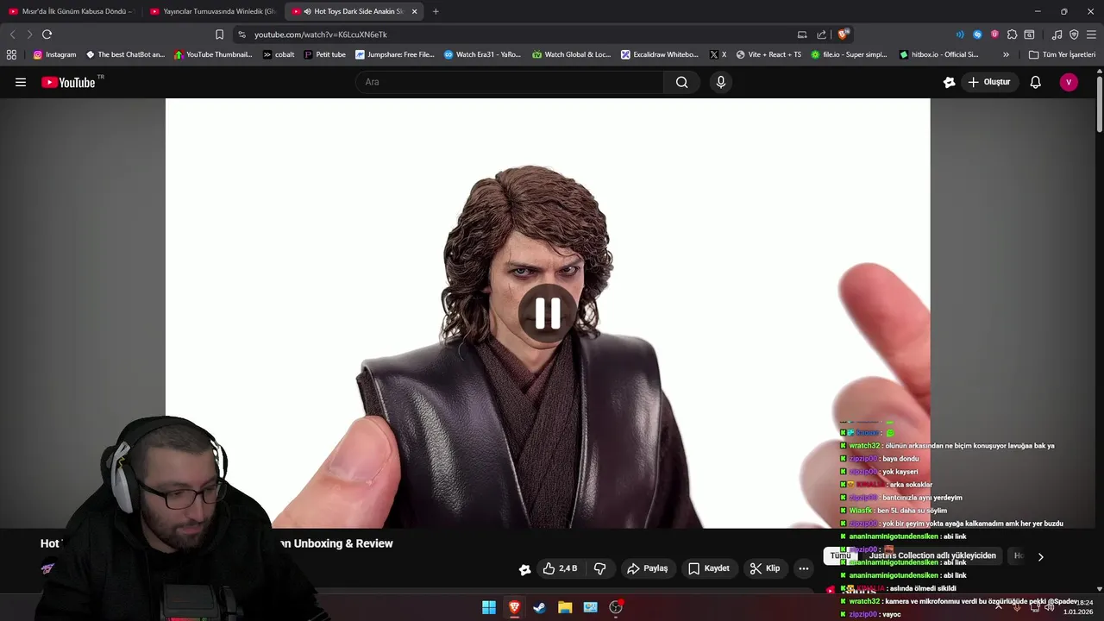
Task: Click the YouTube search magnifier button
Action: tap(682, 82)
